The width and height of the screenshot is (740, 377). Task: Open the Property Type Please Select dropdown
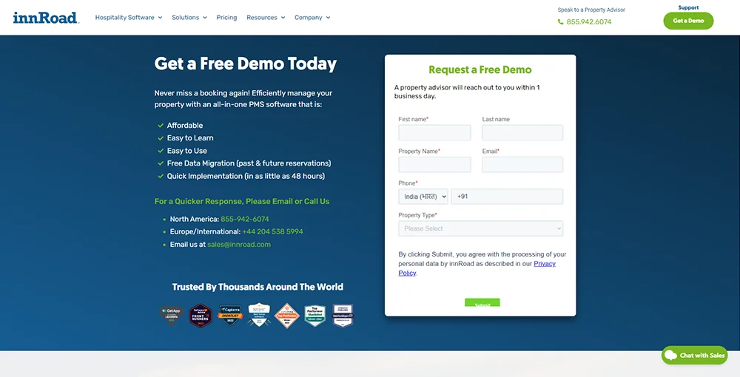point(480,228)
